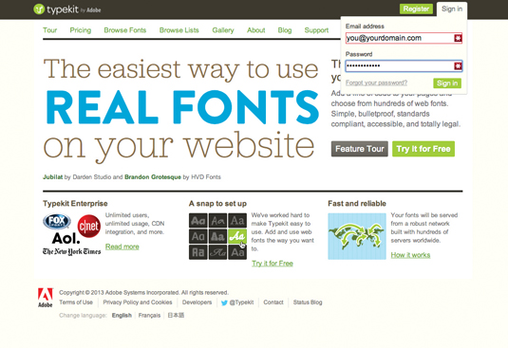Switch language to Français
Image resolution: width=508 pixels, height=348 pixels.
[x=149, y=316]
